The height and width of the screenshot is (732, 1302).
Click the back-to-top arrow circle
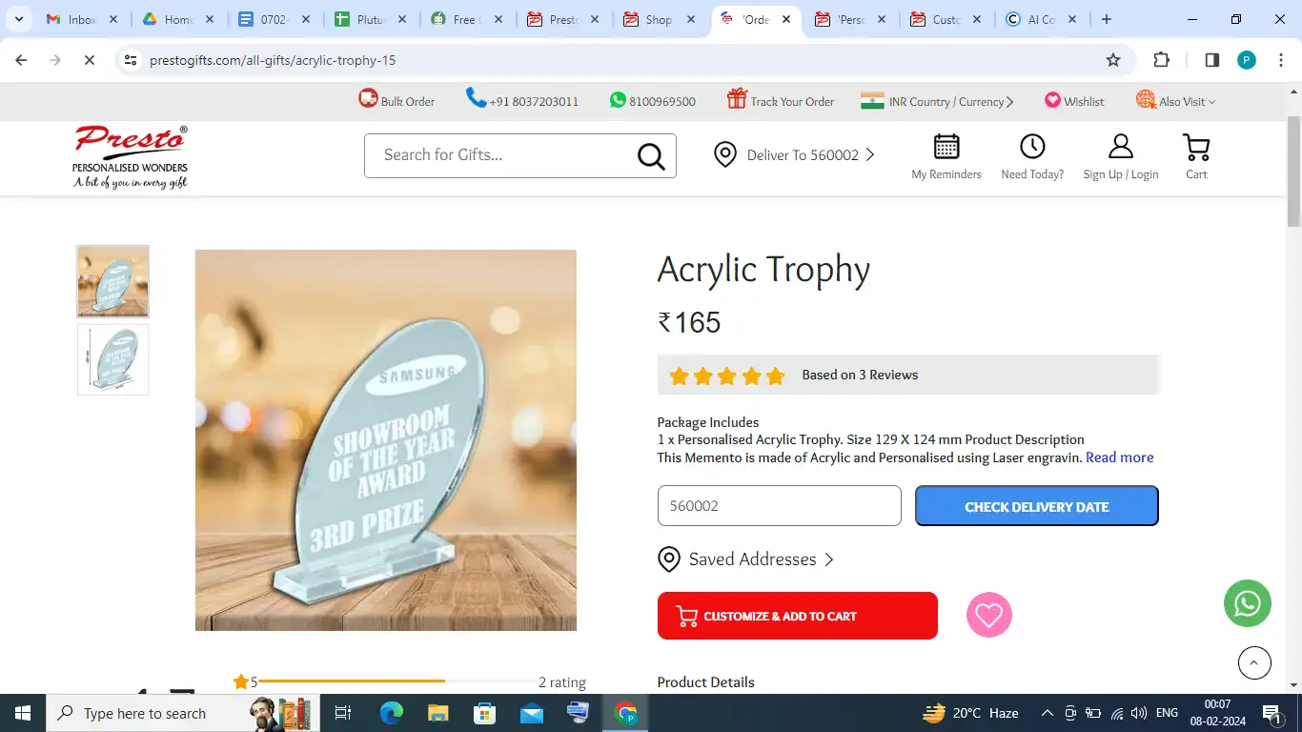click(x=1254, y=662)
